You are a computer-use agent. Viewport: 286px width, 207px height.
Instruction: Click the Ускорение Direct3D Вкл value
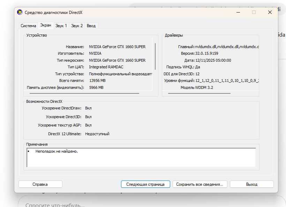click(x=88, y=117)
